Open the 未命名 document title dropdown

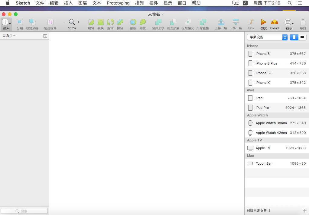[156, 14]
